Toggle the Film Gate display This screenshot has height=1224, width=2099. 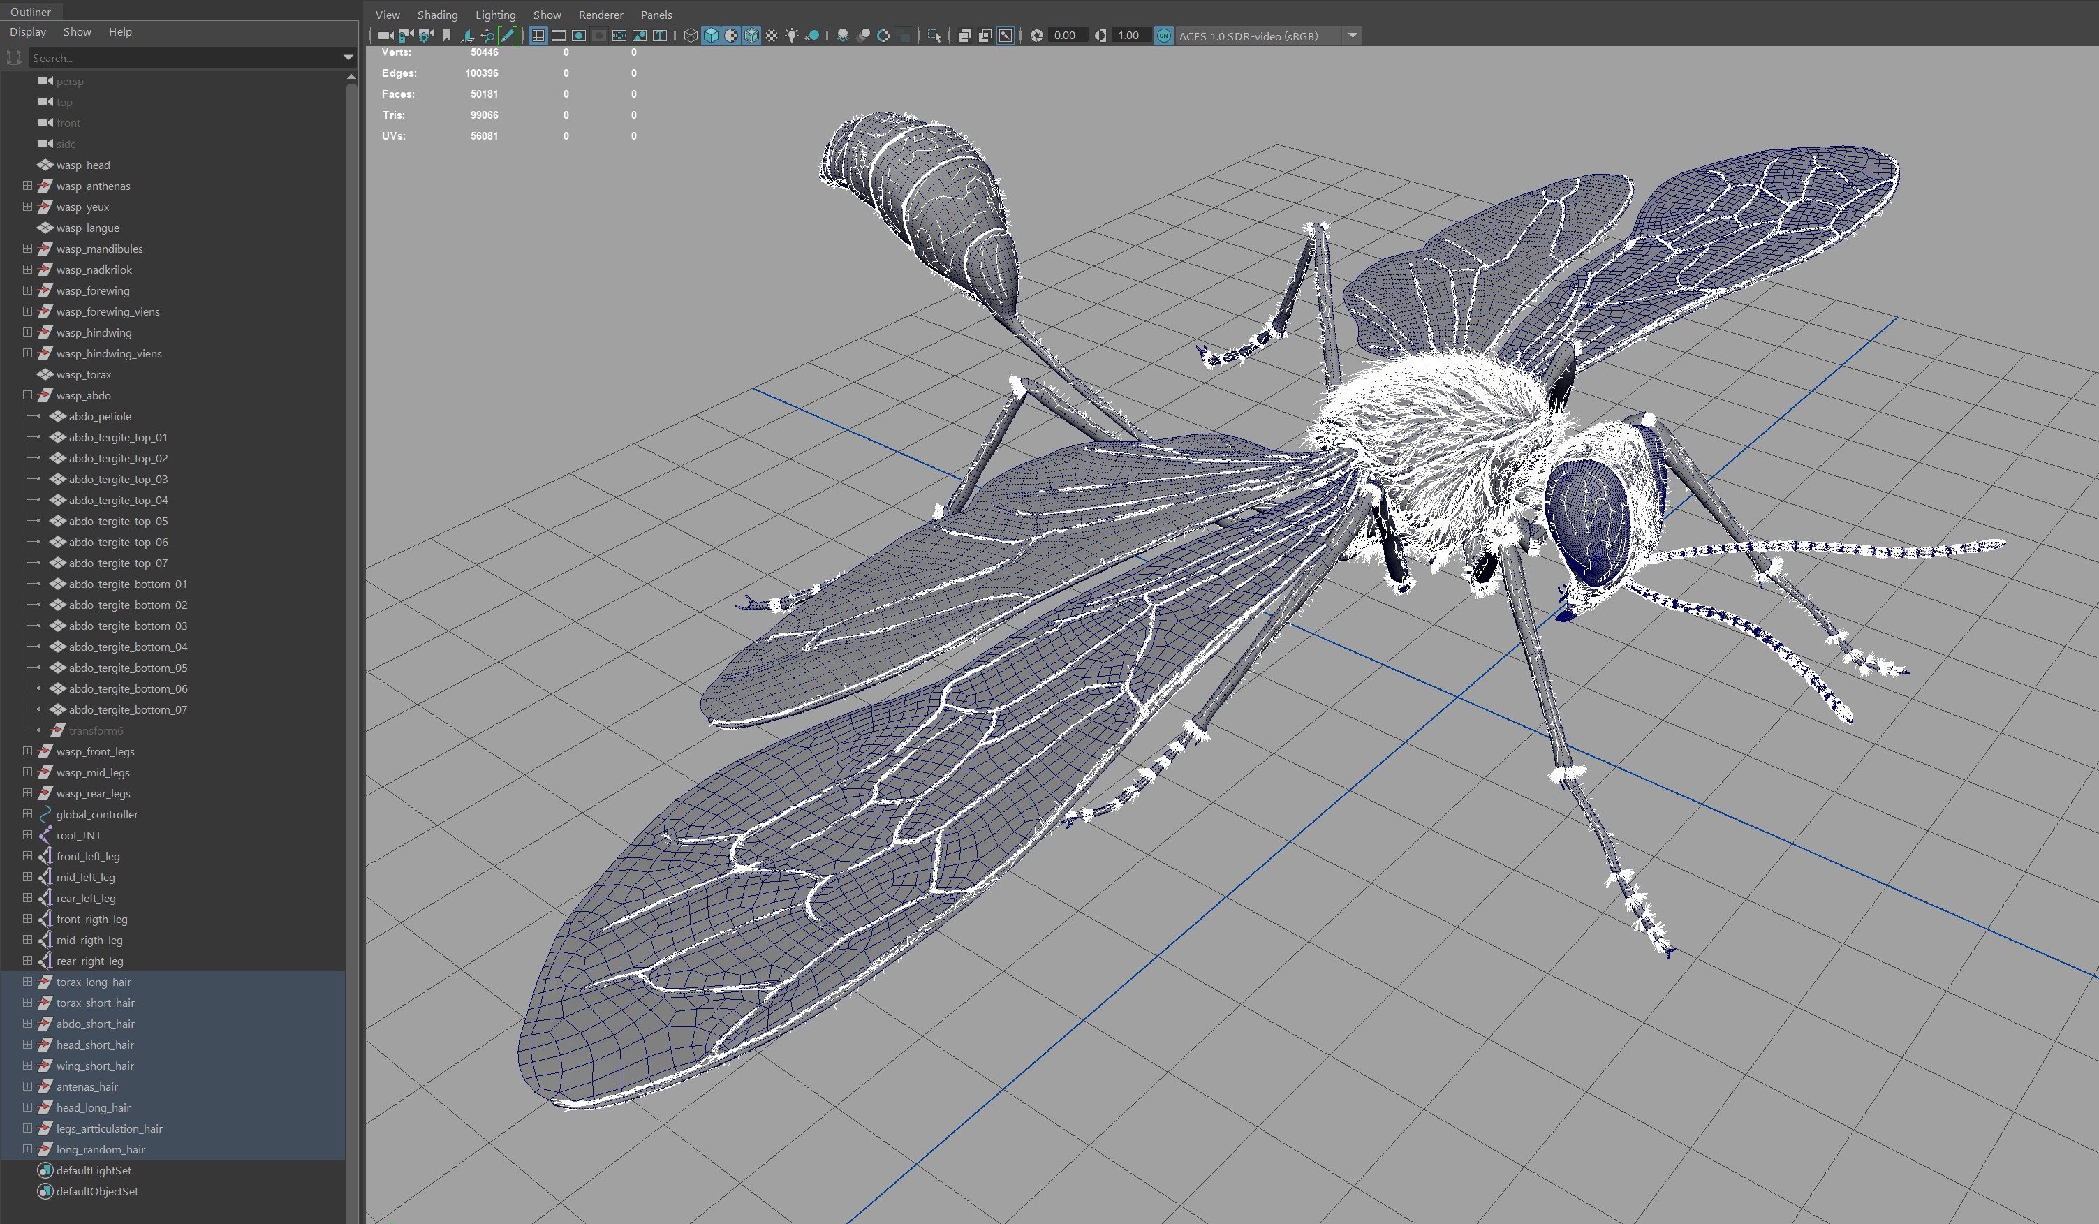(x=558, y=36)
